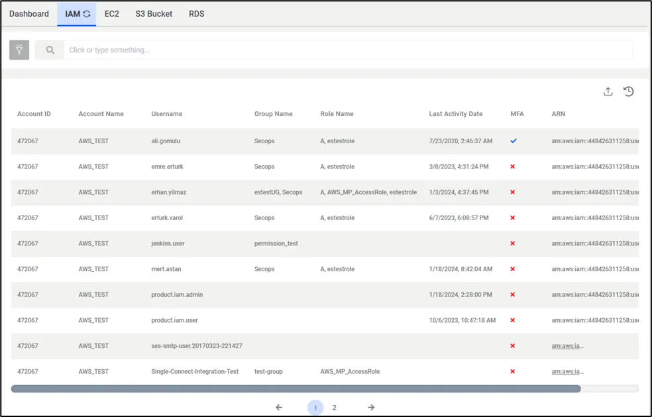Switch to the EC2 tab
This screenshot has width=652, height=417.
pyautogui.click(x=112, y=14)
